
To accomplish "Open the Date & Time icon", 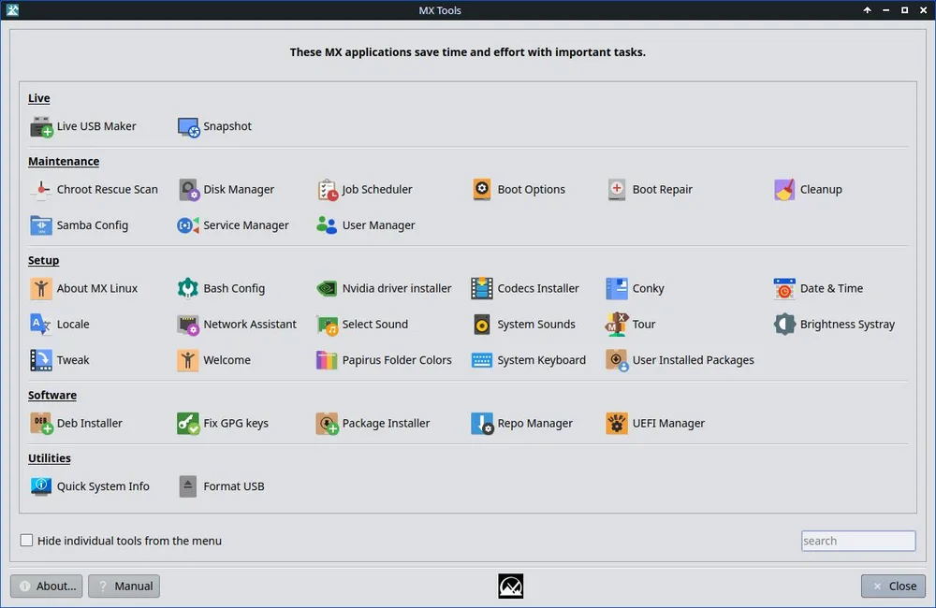I will pyautogui.click(x=784, y=289).
